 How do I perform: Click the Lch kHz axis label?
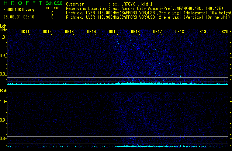[x=3, y=28]
